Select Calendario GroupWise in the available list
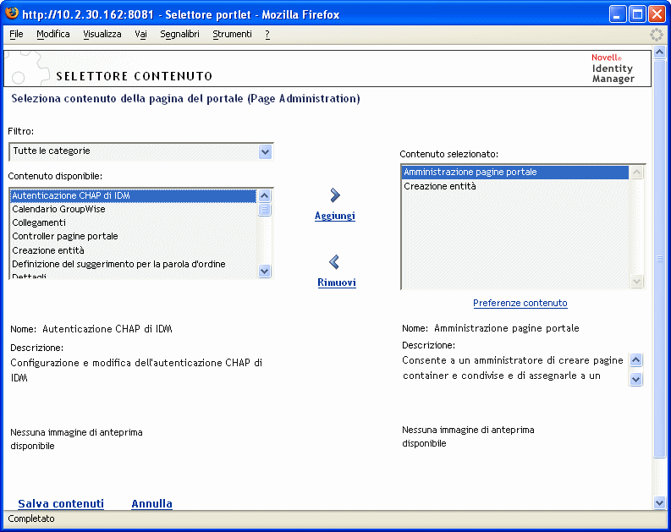The image size is (671, 532). click(x=134, y=209)
